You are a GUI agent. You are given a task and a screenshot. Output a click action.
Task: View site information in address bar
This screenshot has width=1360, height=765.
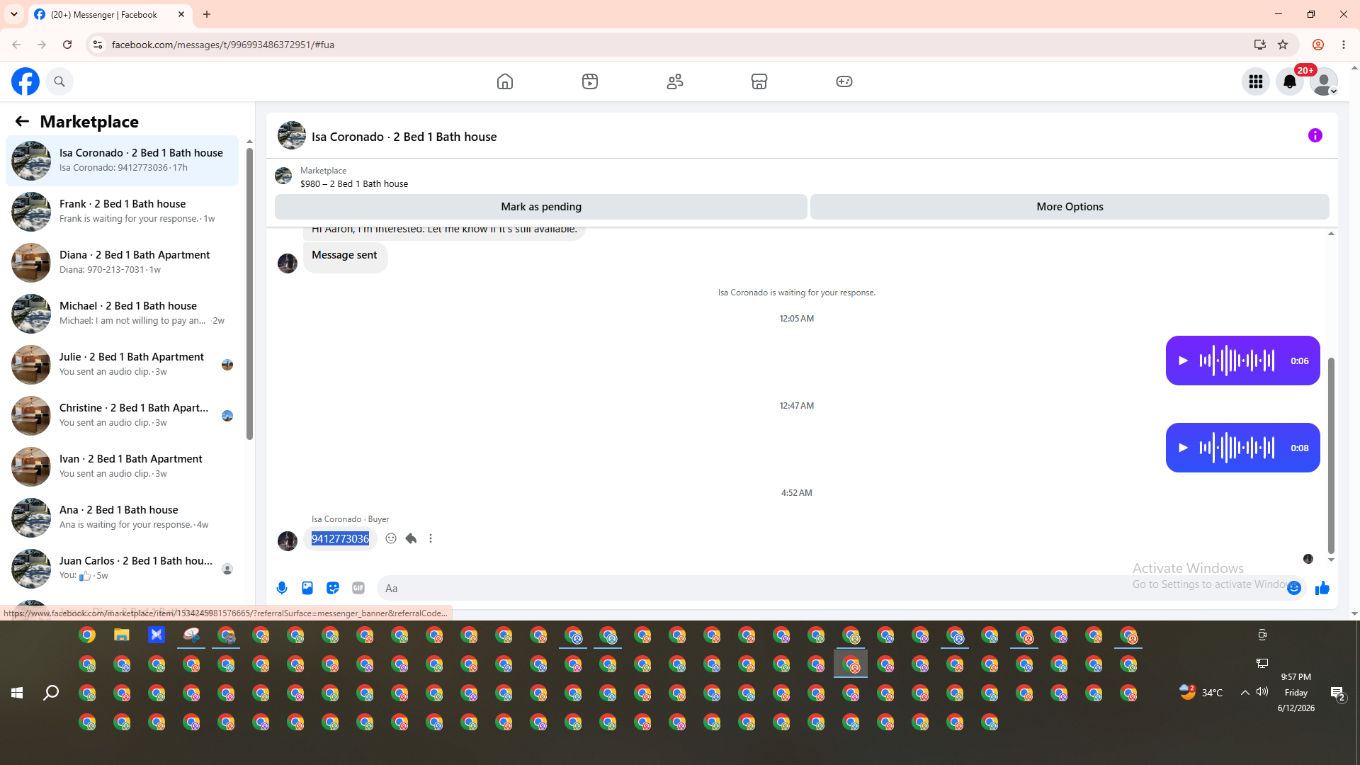coord(98,45)
